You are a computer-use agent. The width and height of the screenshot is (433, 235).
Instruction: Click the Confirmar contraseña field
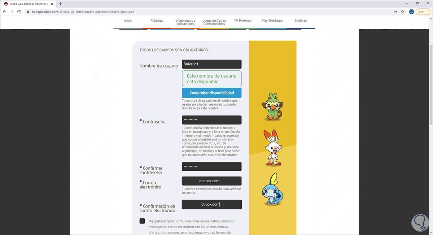(x=212, y=166)
